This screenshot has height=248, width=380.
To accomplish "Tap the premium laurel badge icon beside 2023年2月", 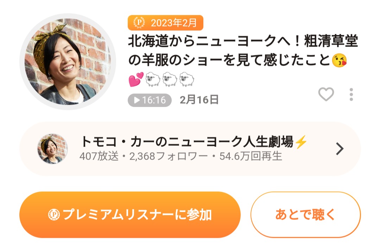I will [139, 23].
